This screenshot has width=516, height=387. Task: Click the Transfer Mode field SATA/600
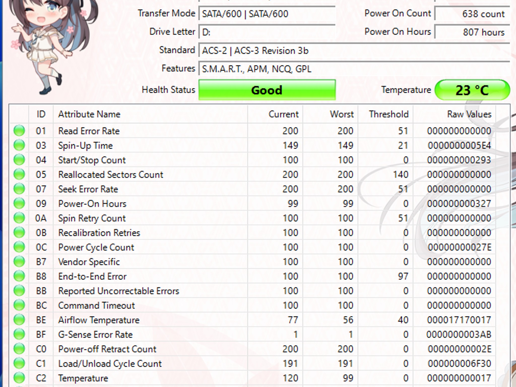tap(267, 14)
